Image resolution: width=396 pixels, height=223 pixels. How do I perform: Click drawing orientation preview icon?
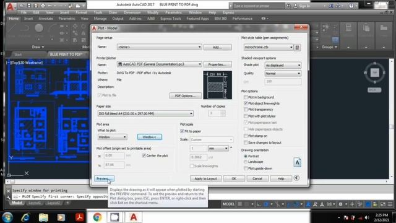coord(297,162)
